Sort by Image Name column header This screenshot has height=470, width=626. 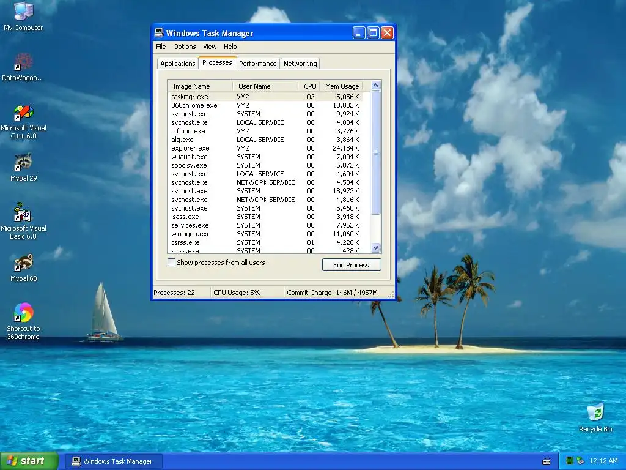click(x=201, y=86)
